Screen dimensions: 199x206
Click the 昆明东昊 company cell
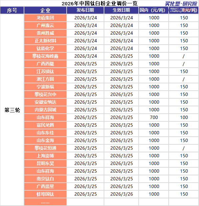pyautogui.click(x=45, y=163)
